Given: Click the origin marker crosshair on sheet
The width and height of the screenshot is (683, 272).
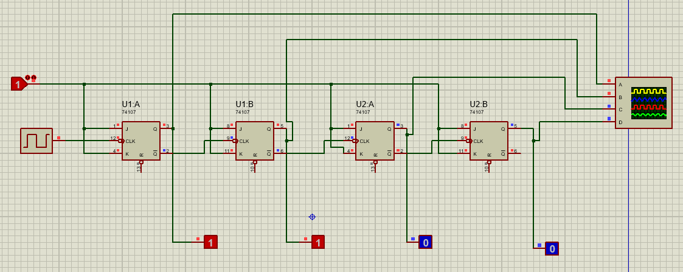Looking at the screenshot, I should 312,217.
